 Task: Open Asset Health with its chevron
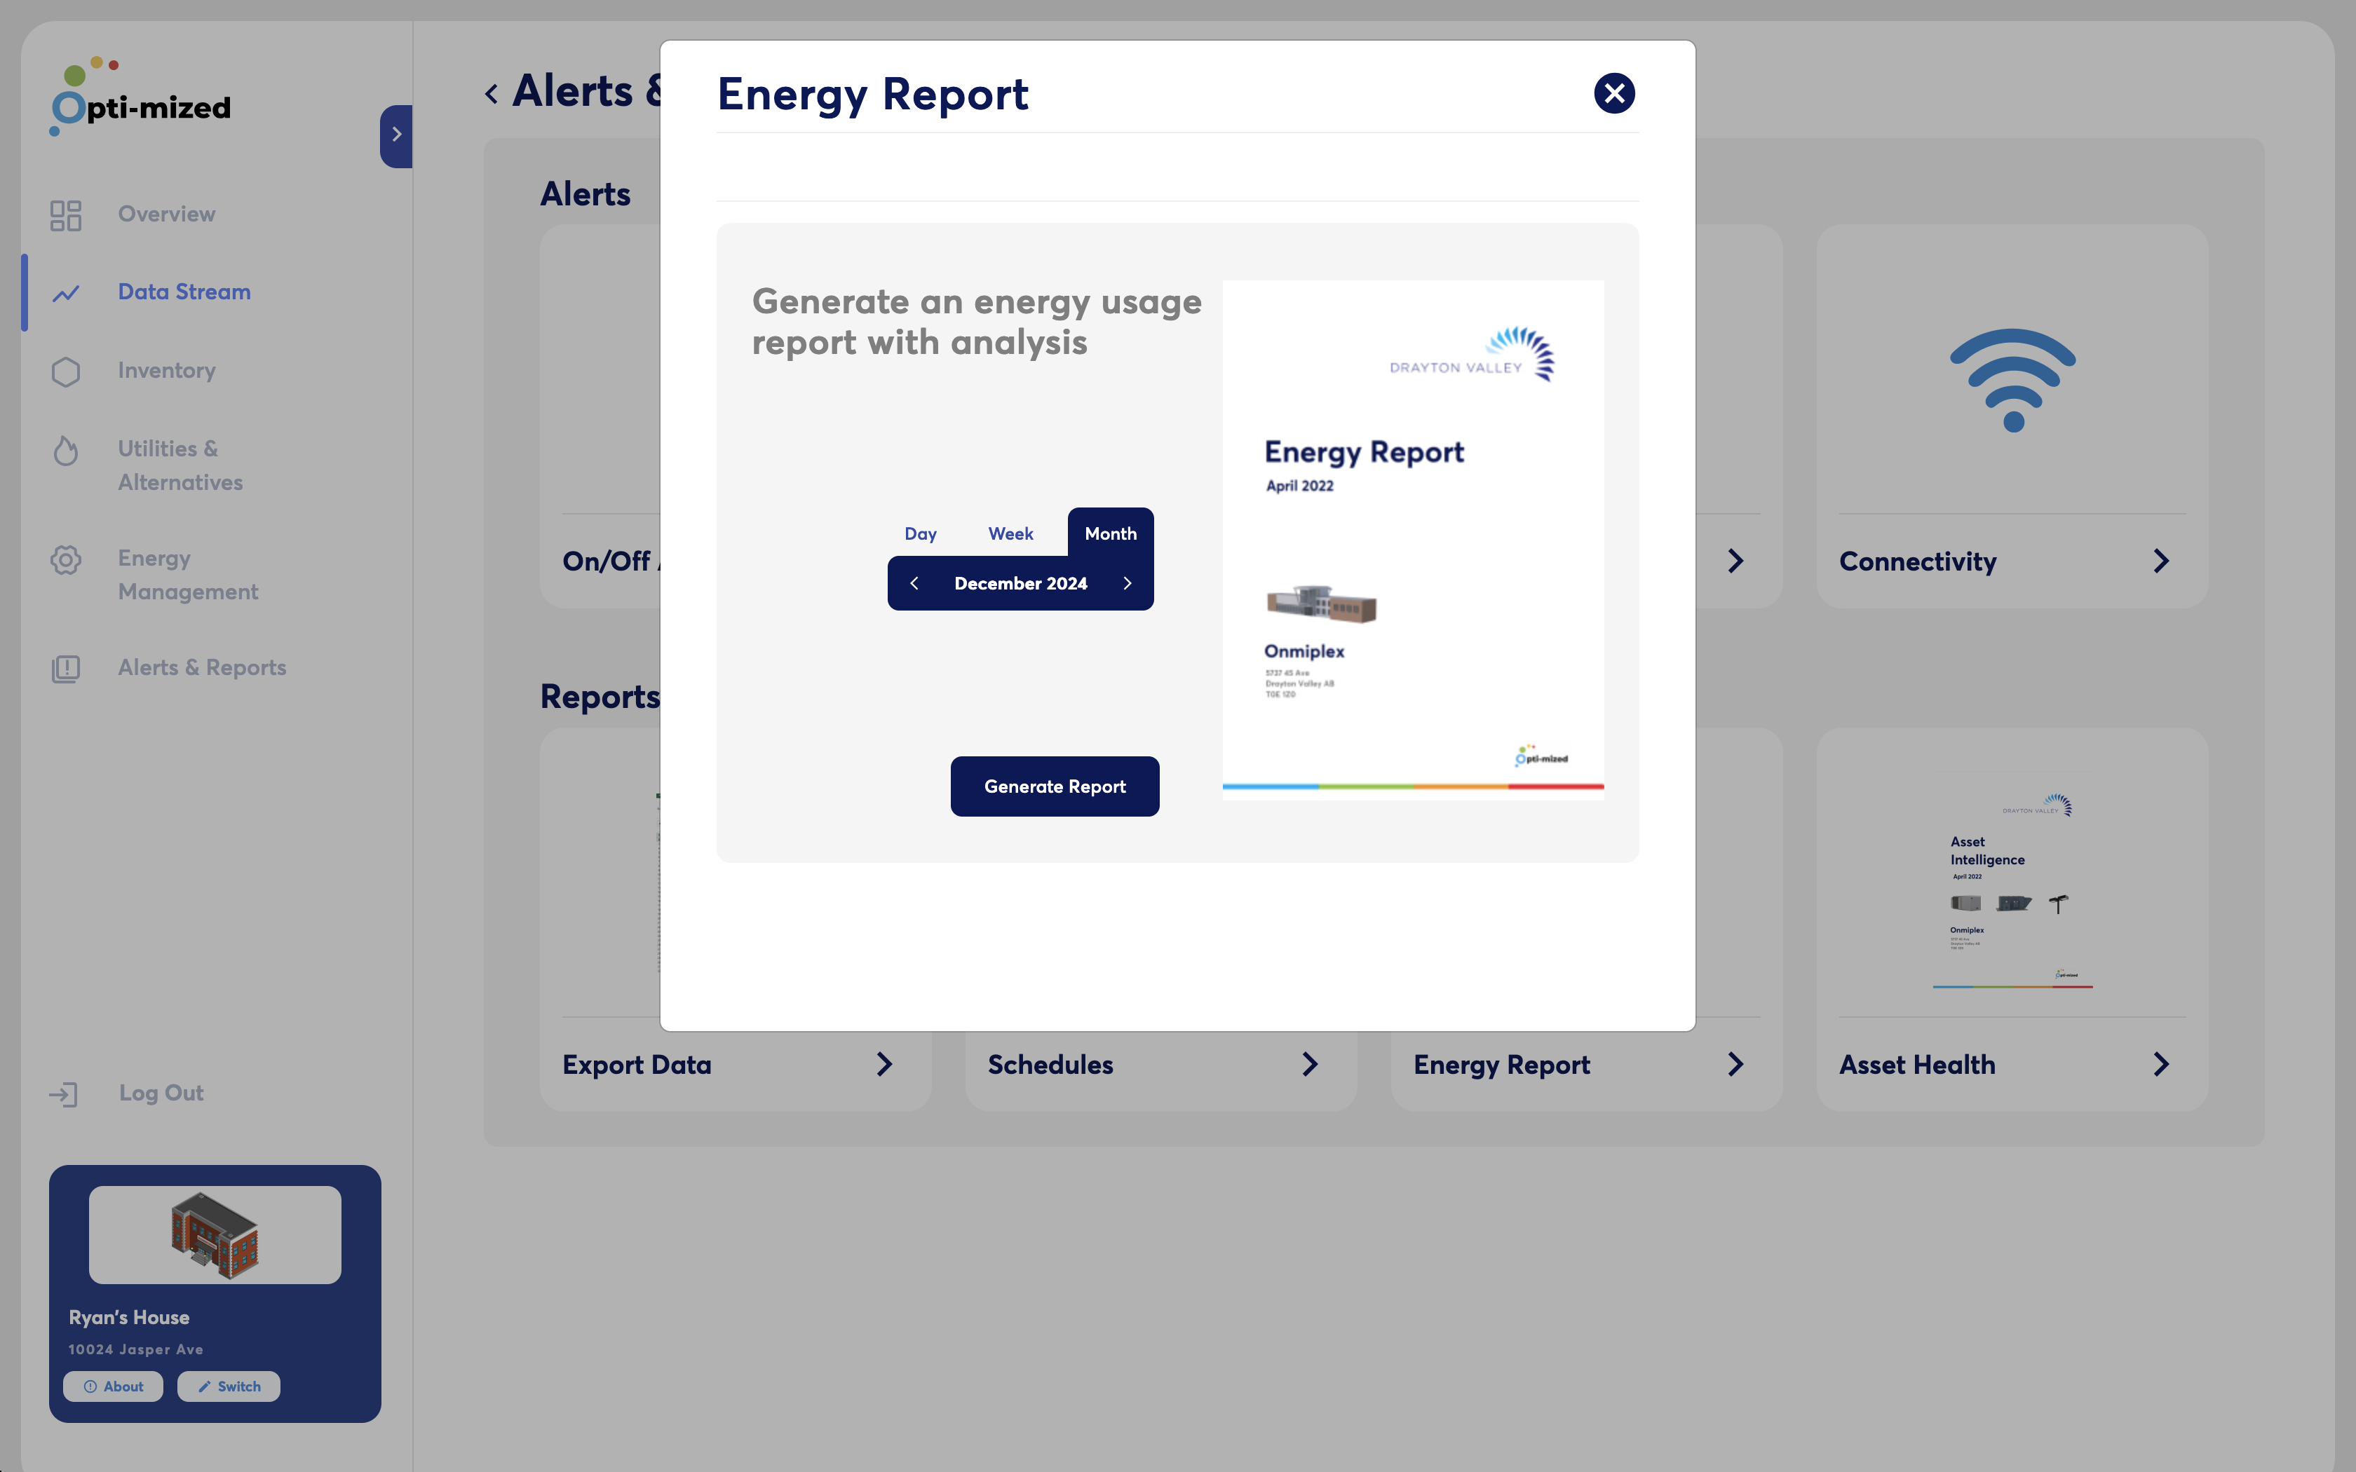tap(2160, 1064)
